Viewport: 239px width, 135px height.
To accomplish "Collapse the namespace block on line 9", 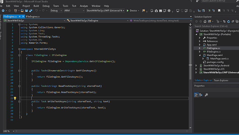I will point(19,49).
